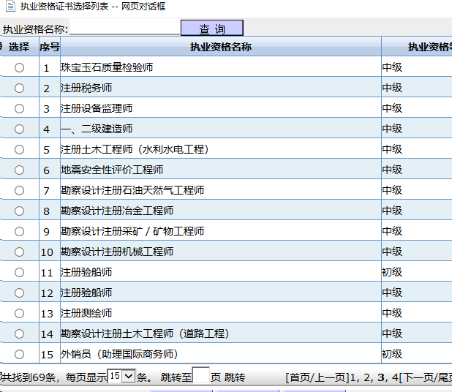The image size is (452, 392).
Task: Pick radio for 注册土木工程师（水利水电工程）
Action: pyautogui.click(x=19, y=150)
